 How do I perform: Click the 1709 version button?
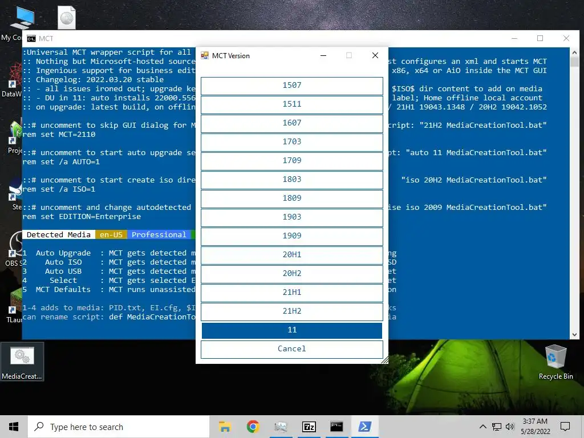[x=291, y=161]
